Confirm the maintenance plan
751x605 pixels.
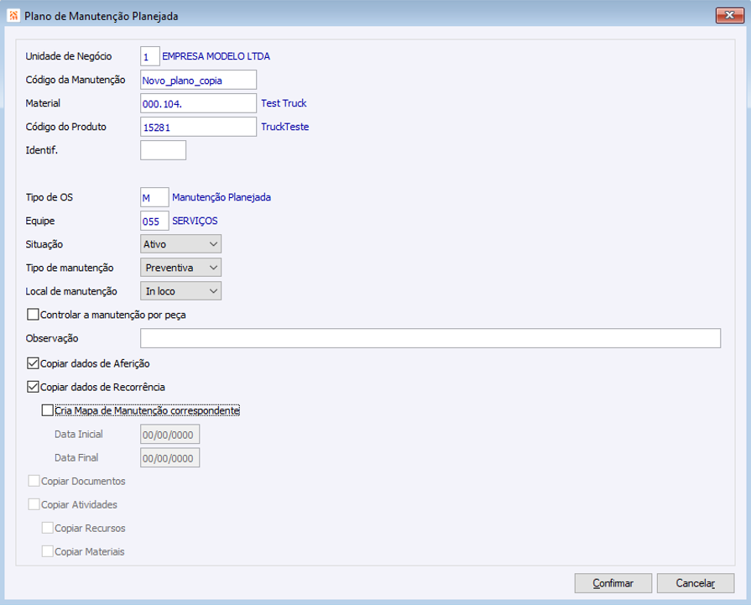point(613,583)
